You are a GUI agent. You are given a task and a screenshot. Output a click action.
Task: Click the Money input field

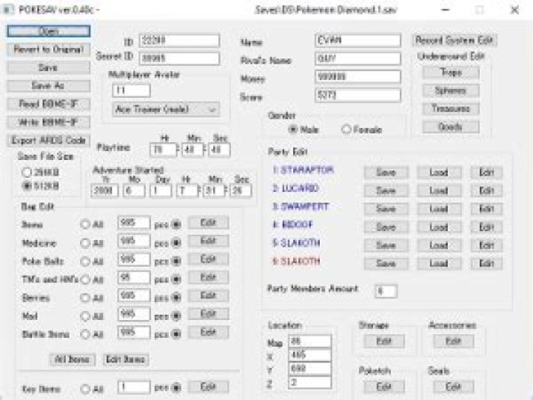pos(358,76)
